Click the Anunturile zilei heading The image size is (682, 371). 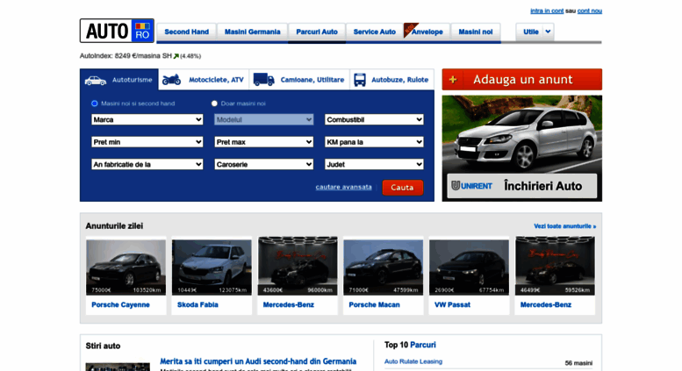114,226
